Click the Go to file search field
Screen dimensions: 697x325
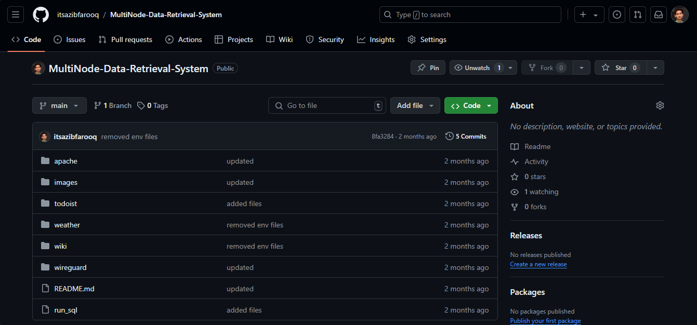click(327, 105)
